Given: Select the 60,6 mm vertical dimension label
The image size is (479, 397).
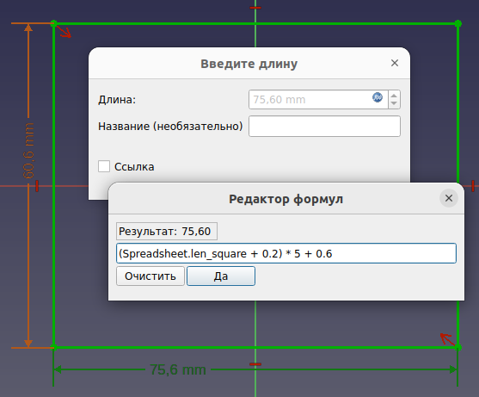Looking at the screenshot, I should (x=28, y=151).
